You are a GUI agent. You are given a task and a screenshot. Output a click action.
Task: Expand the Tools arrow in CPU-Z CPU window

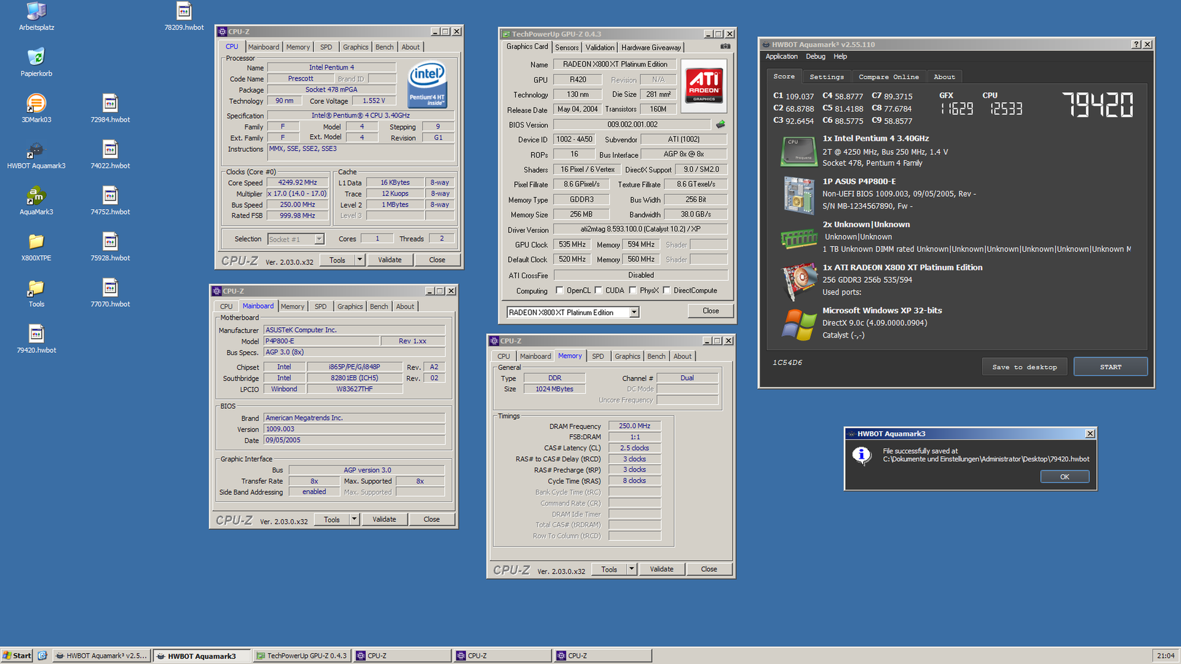tap(359, 259)
